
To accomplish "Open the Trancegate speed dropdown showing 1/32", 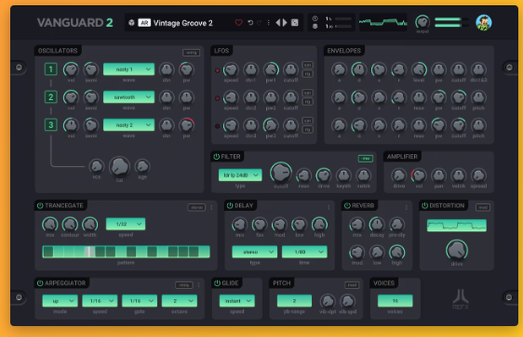I will coord(126,224).
